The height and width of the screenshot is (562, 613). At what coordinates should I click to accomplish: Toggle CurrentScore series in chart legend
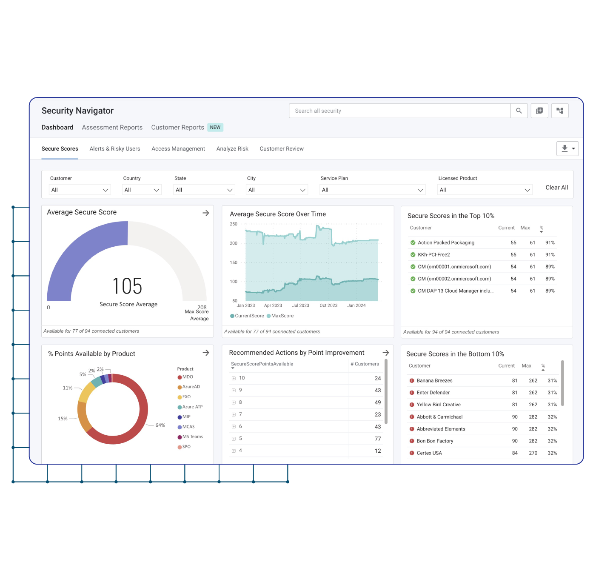point(247,316)
